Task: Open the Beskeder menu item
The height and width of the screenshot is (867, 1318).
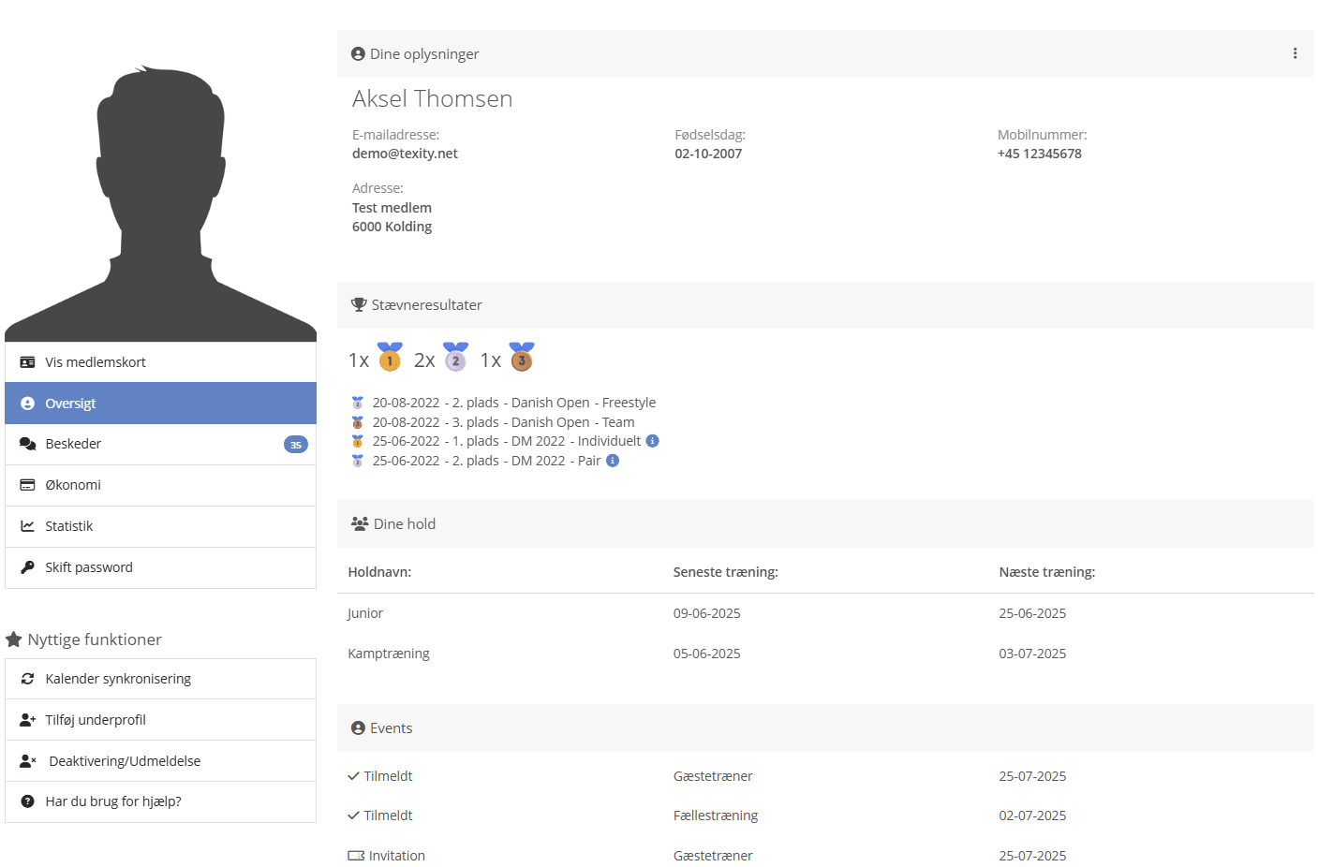Action: pyautogui.click(x=160, y=444)
